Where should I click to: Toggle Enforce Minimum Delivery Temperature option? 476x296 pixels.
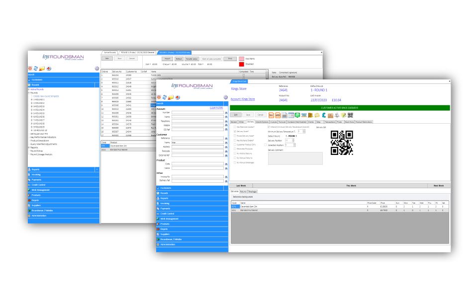tap(269, 126)
